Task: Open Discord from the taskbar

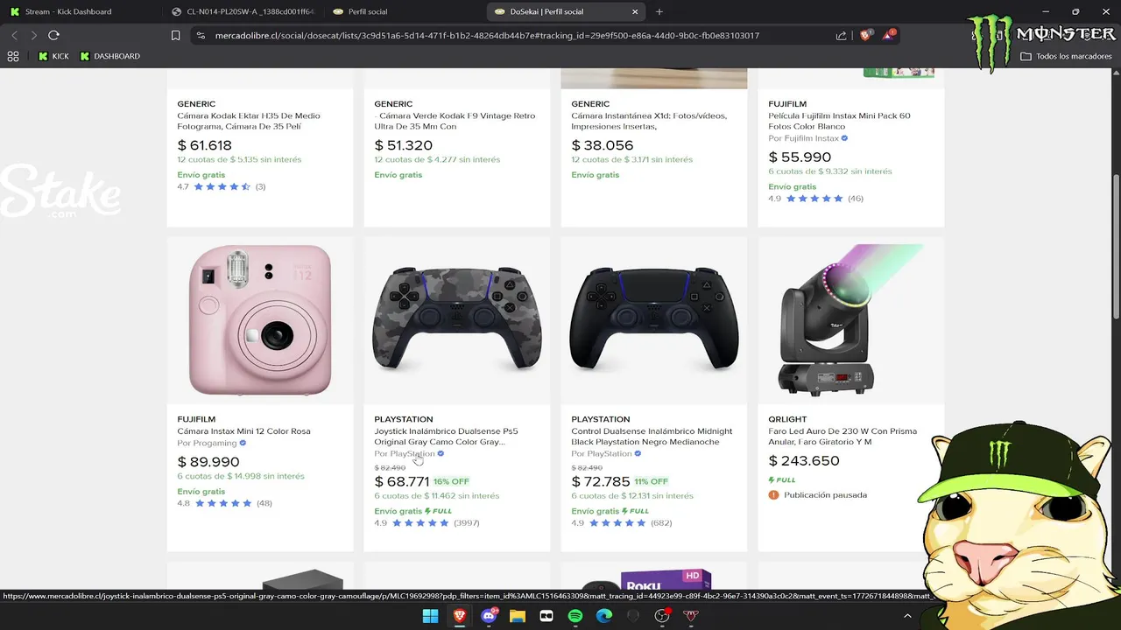Action: (489, 616)
